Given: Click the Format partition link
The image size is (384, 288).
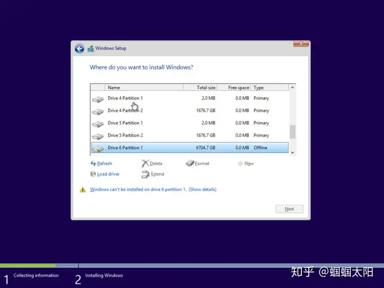Looking at the screenshot, I should 202,163.
